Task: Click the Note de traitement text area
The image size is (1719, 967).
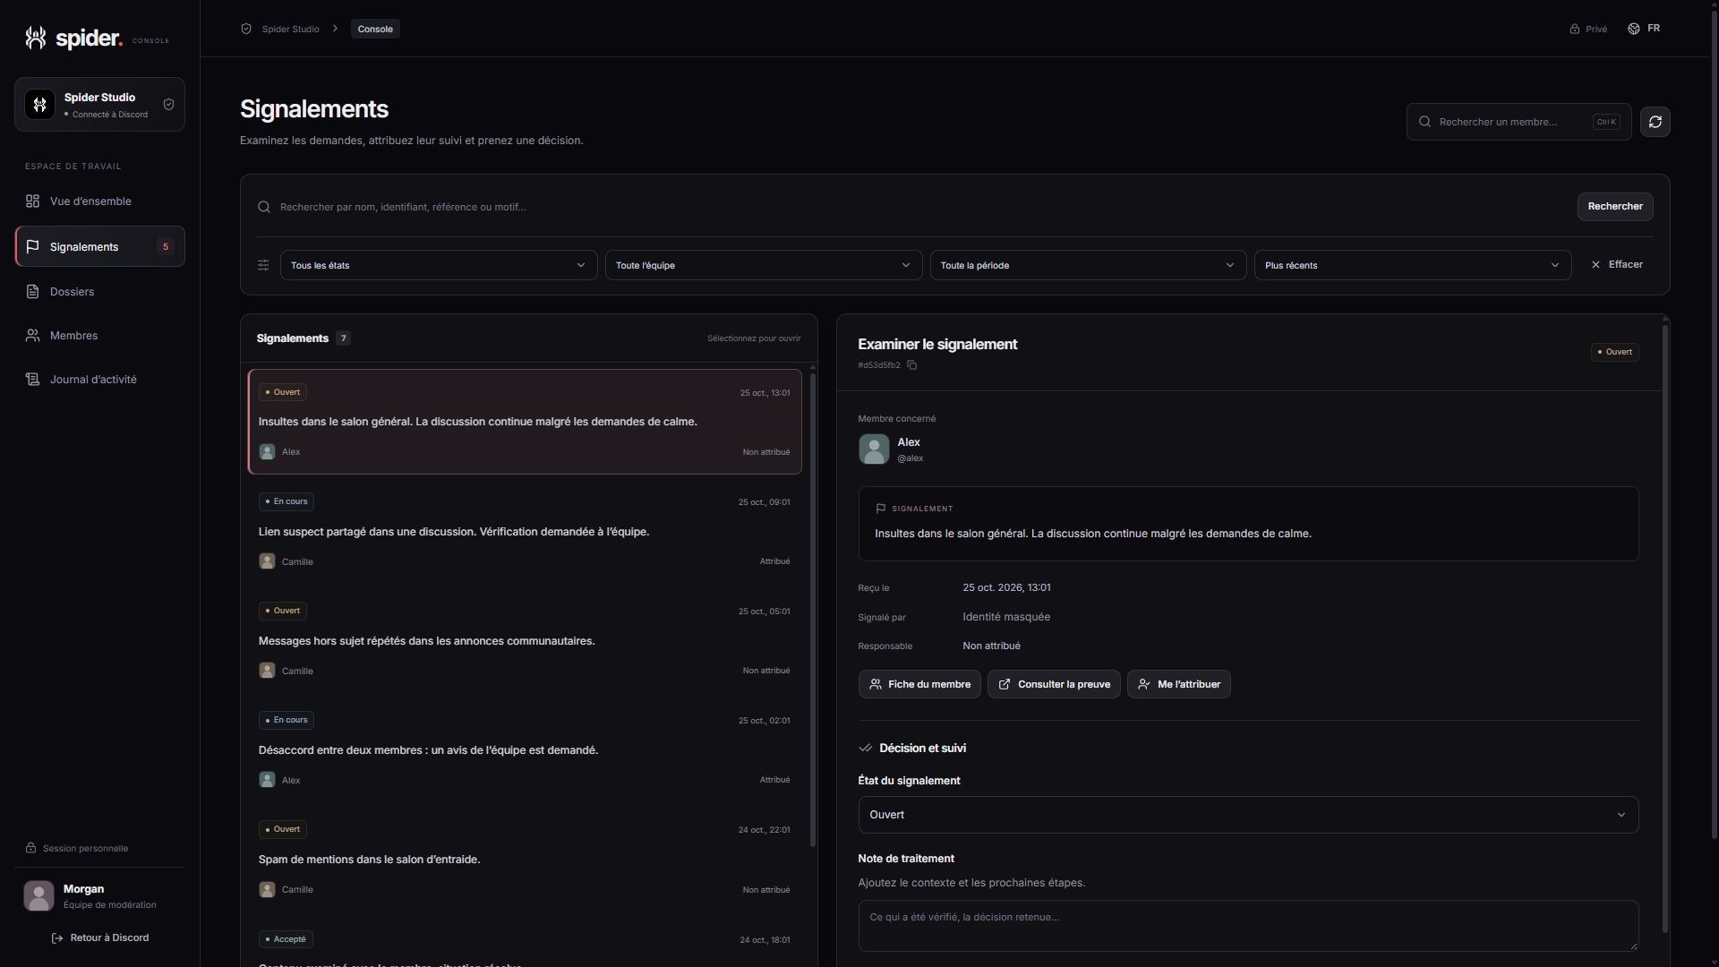Action: (x=1248, y=925)
